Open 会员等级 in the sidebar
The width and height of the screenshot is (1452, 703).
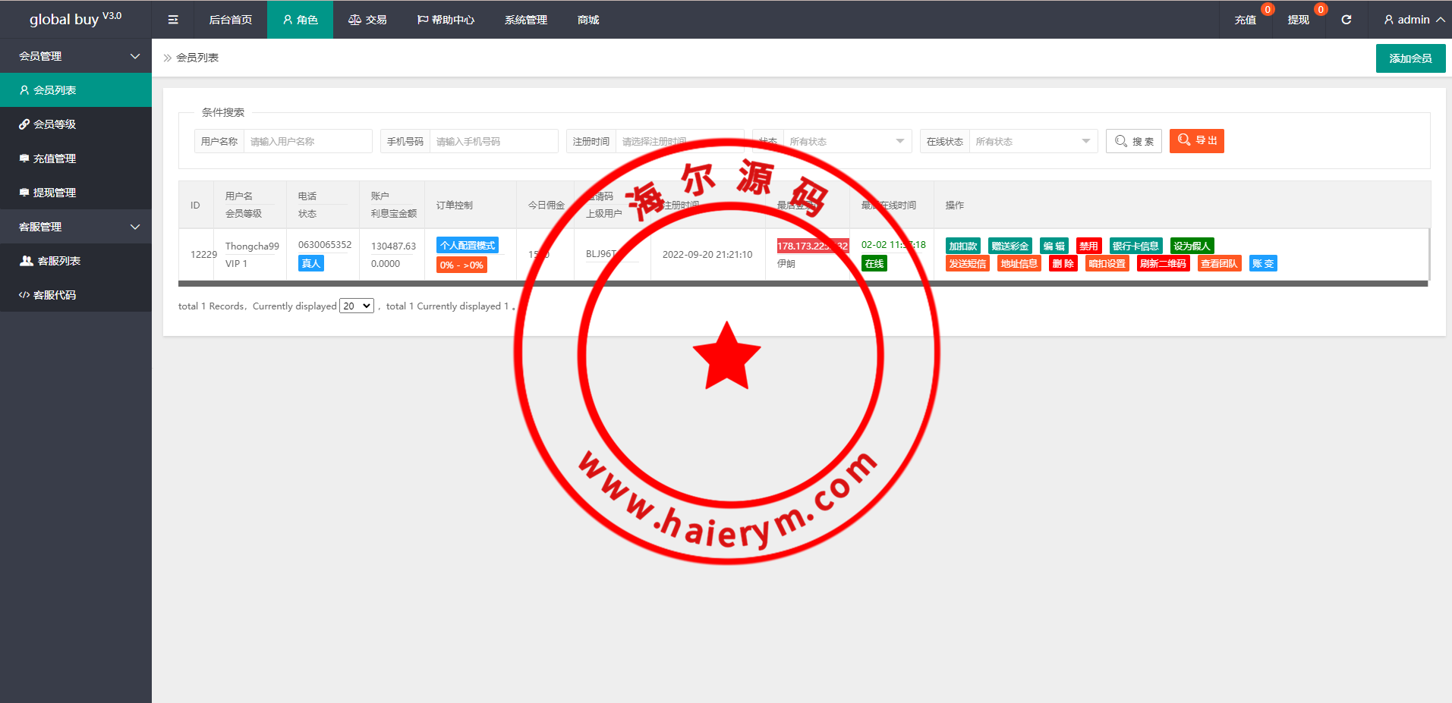[55, 124]
